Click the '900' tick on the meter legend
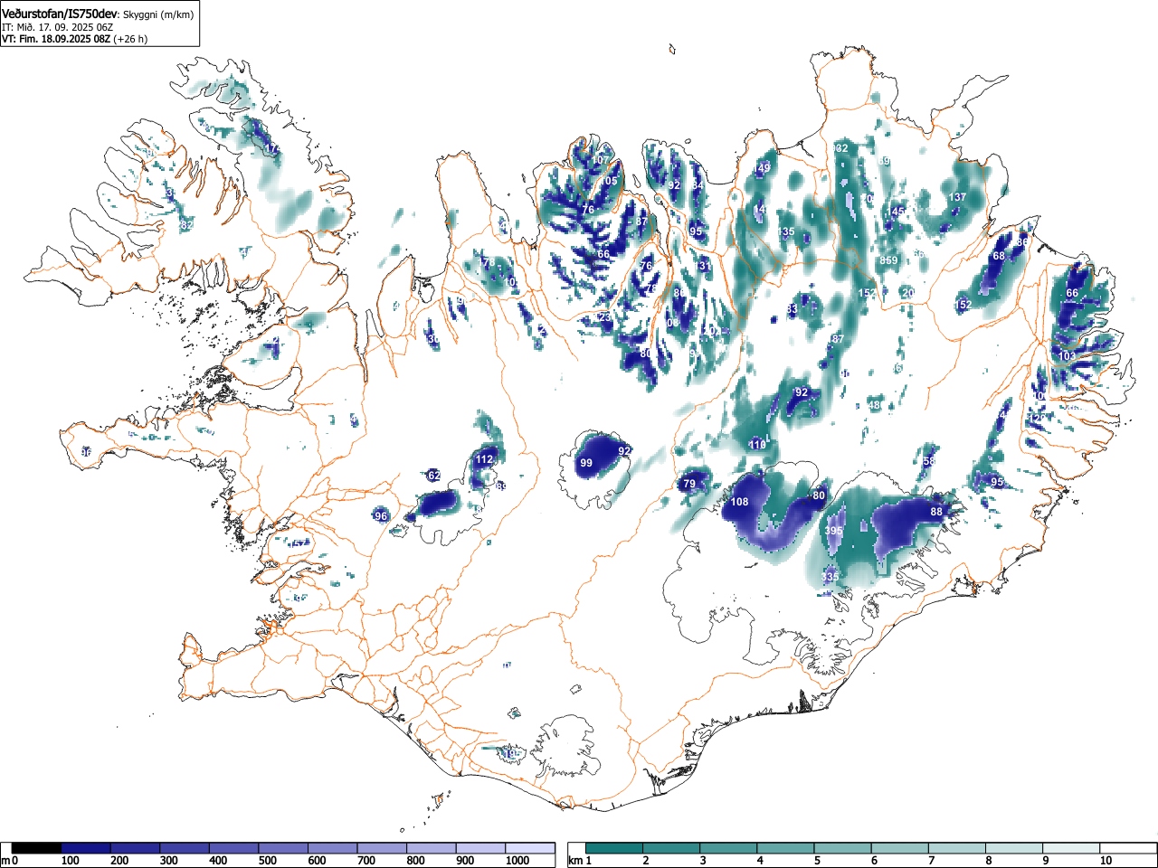 click(x=465, y=861)
